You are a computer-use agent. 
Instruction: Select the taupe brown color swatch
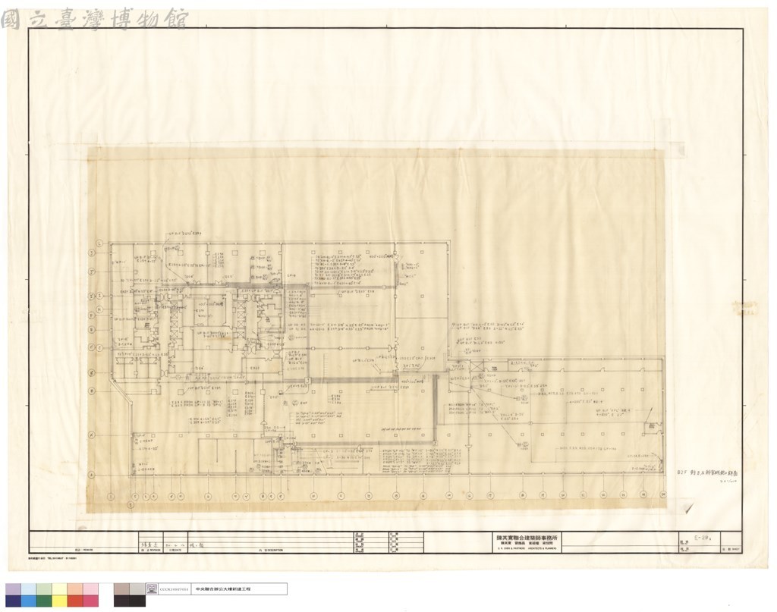(x=122, y=589)
